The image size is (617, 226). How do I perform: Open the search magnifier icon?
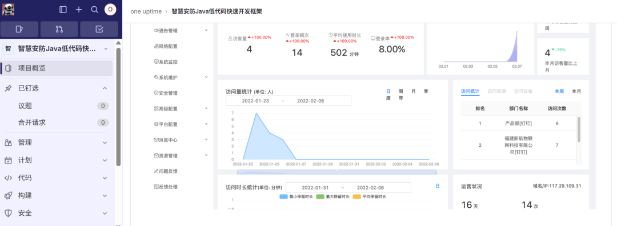pos(94,10)
